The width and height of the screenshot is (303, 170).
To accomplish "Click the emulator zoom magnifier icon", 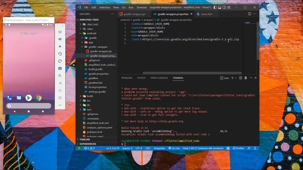I will pyautogui.click(x=60, y=76).
